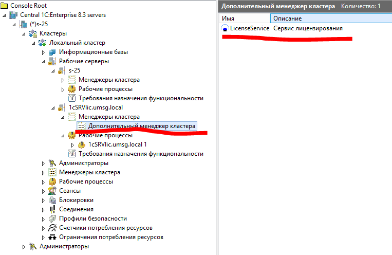
Task: Click the Блокировки locks icon
Action: click(52, 200)
